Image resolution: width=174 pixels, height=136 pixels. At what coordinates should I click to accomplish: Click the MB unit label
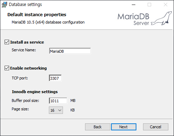coord(73,101)
